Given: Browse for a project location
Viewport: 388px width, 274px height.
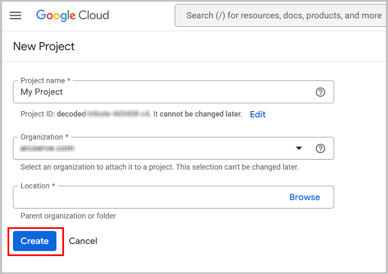Looking at the screenshot, I should coord(305,197).
